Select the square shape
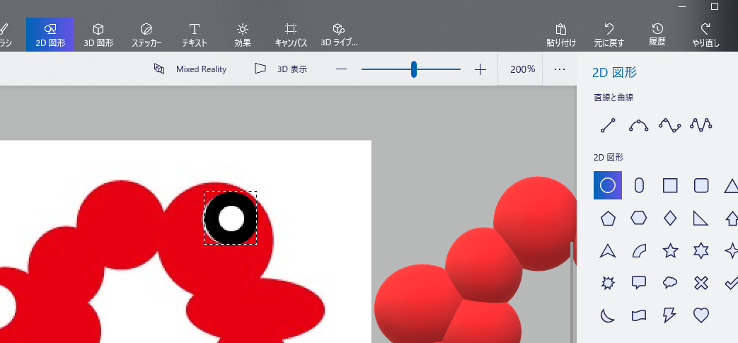The height and width of the screenshot is (343, 738). [x=670, y=185]
